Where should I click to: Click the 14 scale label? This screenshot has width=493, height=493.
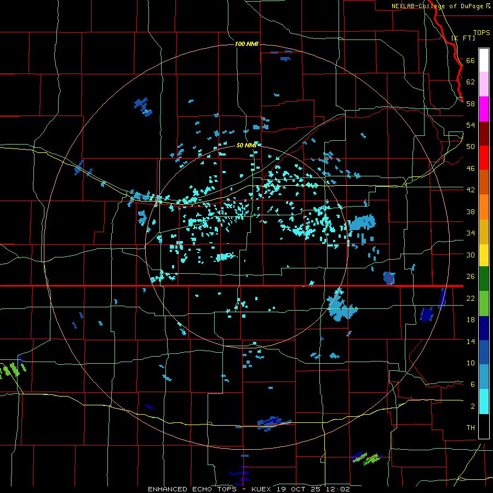click(471, 341)
